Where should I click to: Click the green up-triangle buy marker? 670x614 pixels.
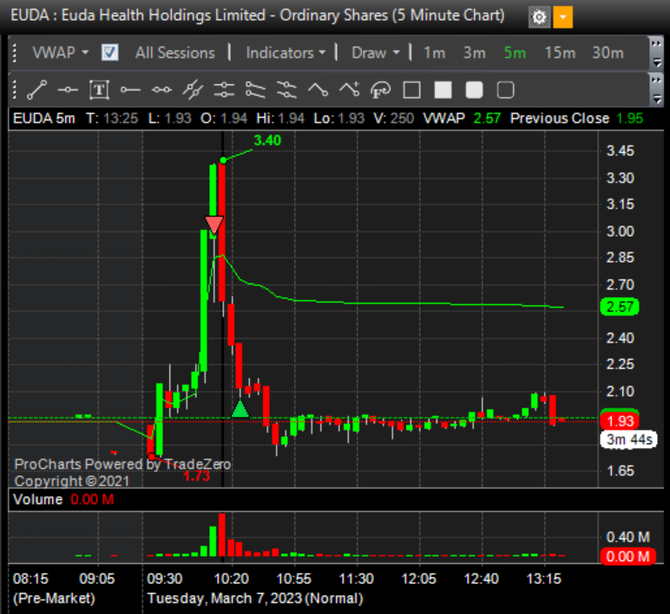point(240,408)
